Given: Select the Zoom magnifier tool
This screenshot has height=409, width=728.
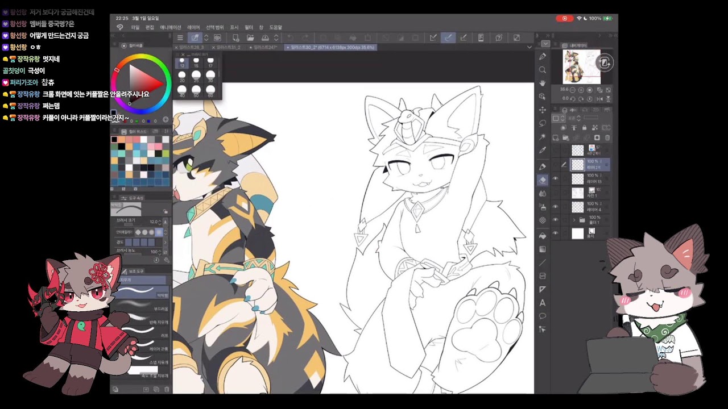Looking at the screenshot, I should pyautogui.click(x=543, y=70).
